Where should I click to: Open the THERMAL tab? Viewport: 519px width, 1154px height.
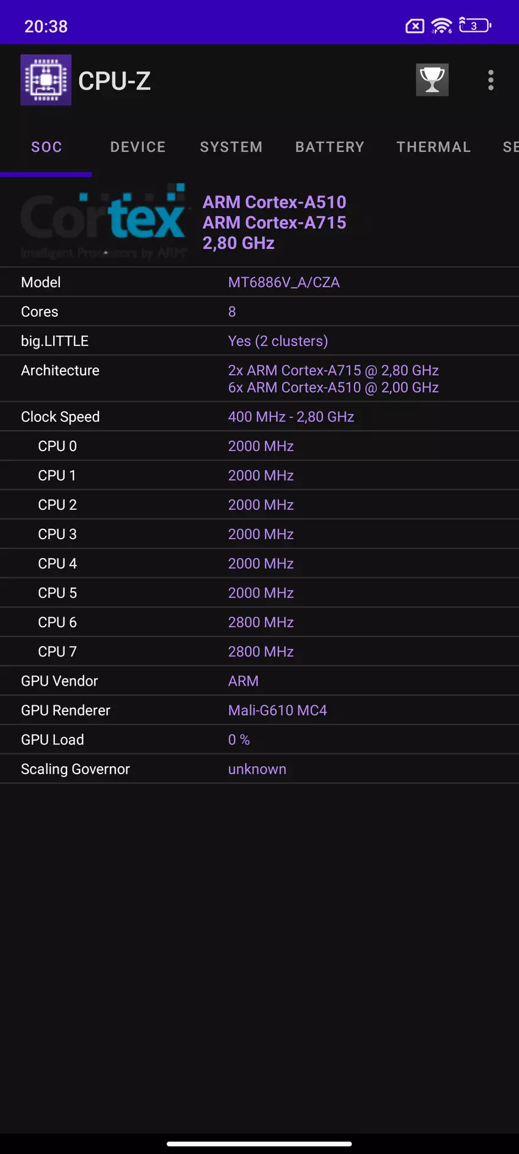434,147
